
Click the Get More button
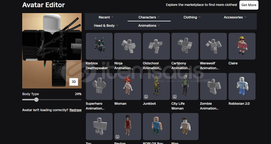249,5
